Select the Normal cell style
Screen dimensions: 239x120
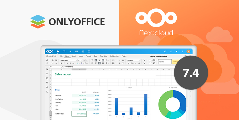tap(165, 62)
